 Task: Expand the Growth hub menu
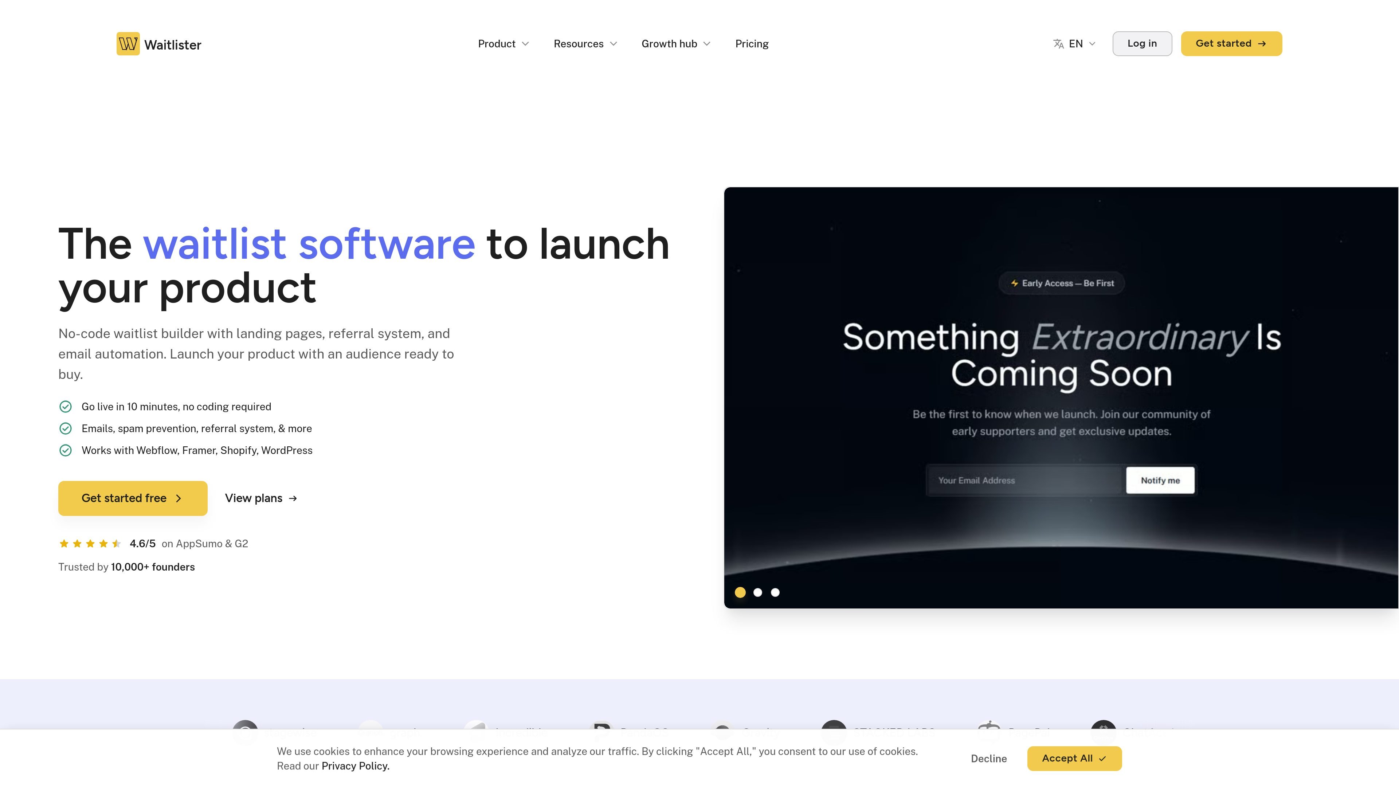point(675,44)
